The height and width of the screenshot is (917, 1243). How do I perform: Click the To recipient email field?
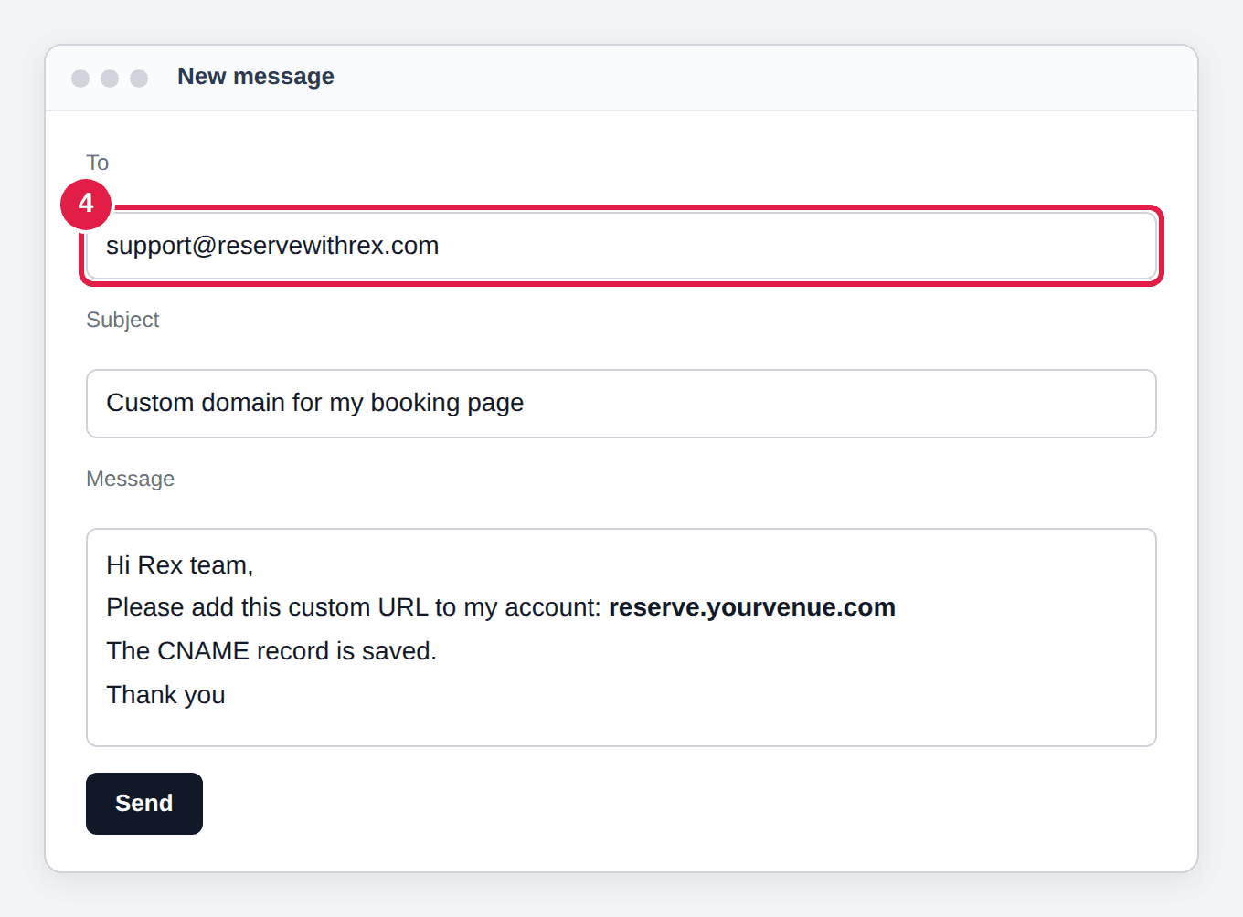(x=621, y=246)
